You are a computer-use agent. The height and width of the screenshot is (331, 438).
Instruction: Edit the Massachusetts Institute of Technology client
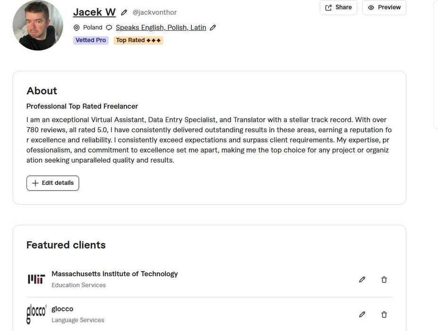click(x=362, y=279)
